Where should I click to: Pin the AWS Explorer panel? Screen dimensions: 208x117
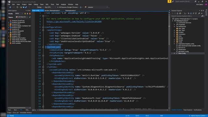28,11
